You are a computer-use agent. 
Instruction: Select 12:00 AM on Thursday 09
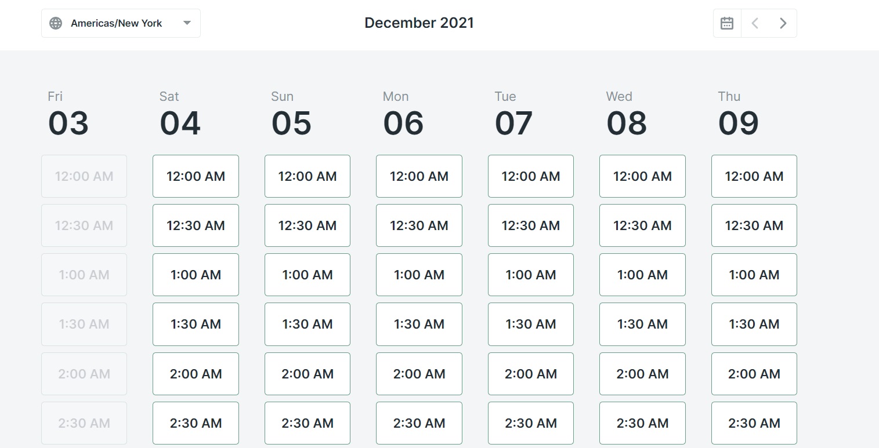(x=754, y=176)
